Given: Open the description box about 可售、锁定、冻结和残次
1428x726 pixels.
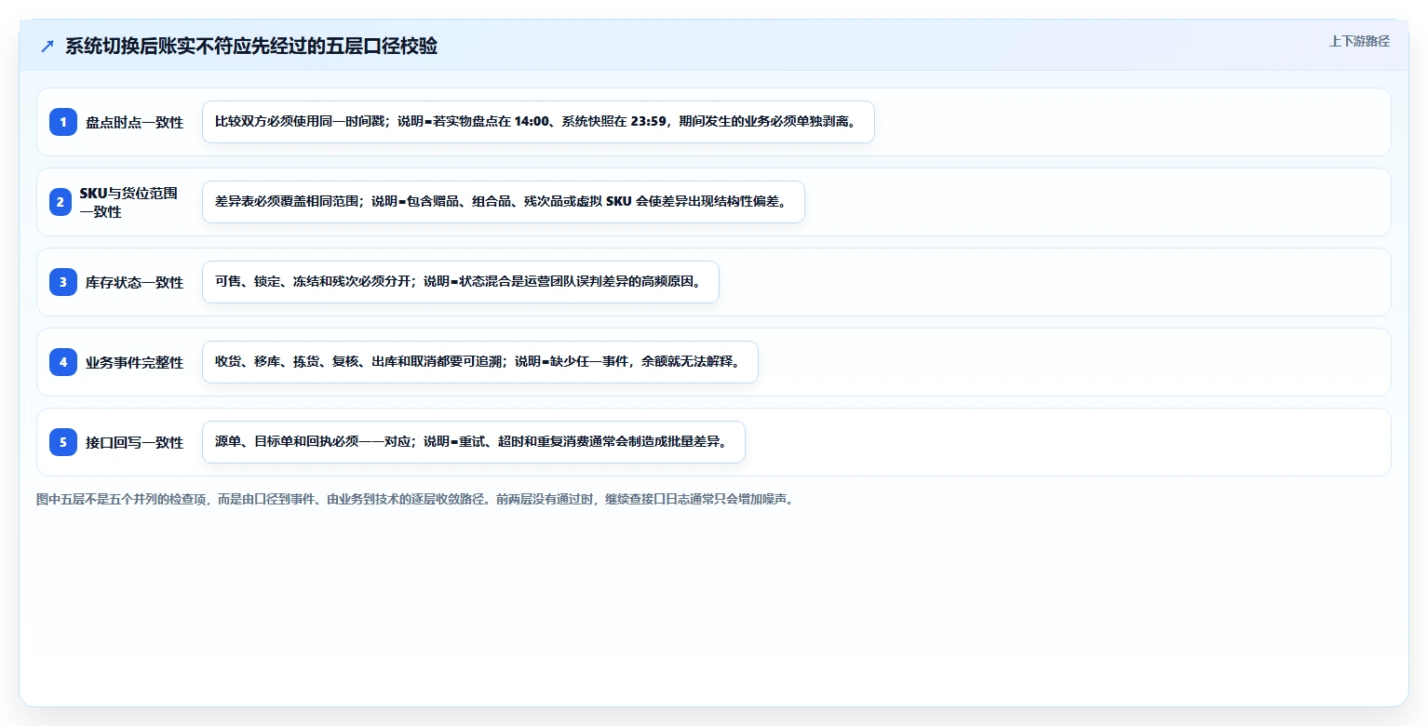Looking at the screenshot, I should click(x=461, y=282).
